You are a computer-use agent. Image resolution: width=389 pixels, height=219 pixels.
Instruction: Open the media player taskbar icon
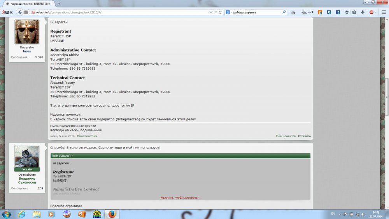pos(52,214)
